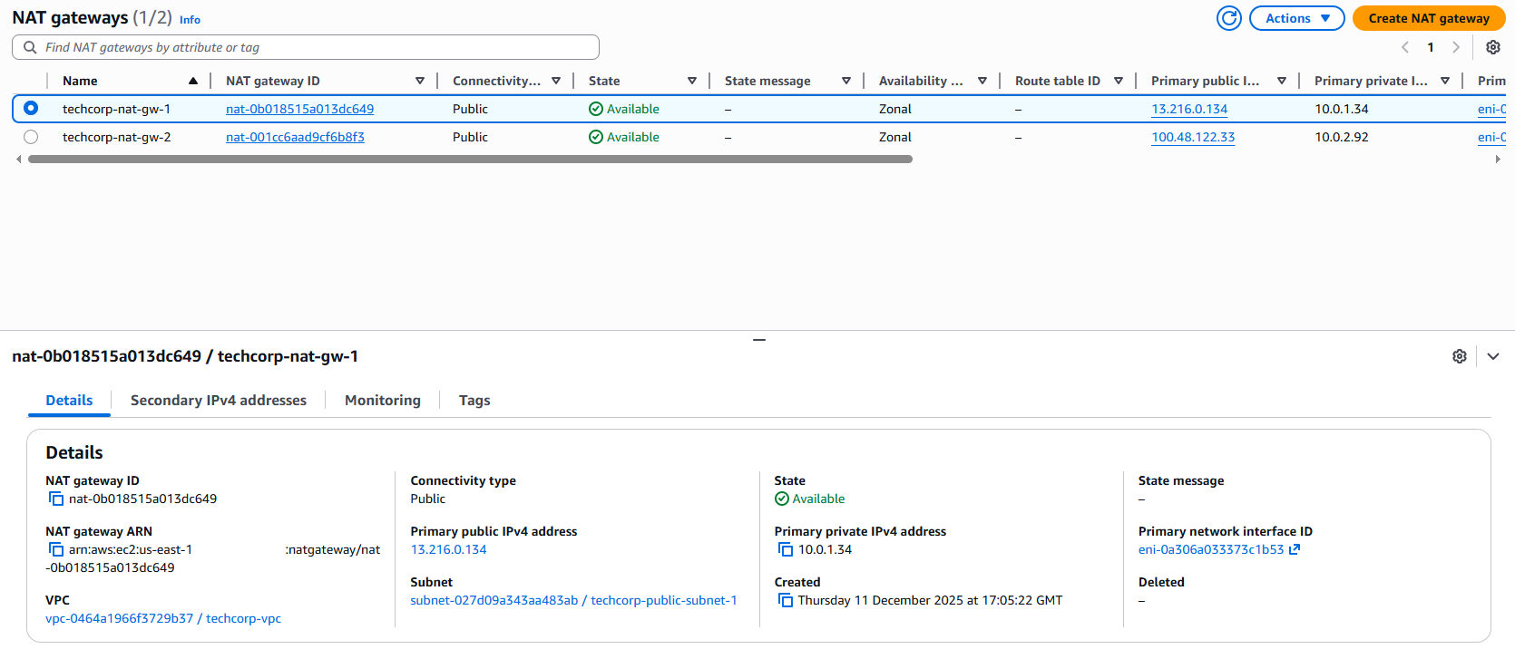Click the Find NAT gateways search field
This screenshot has height=649, width=1515.
click(x=308, y=47)
